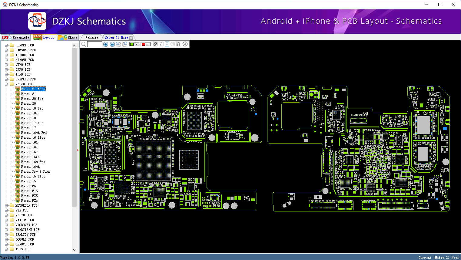Click the PCB file icon beside Meizu 18x
This screenshot has height=260, width=461.
click(x=18, y=113)
